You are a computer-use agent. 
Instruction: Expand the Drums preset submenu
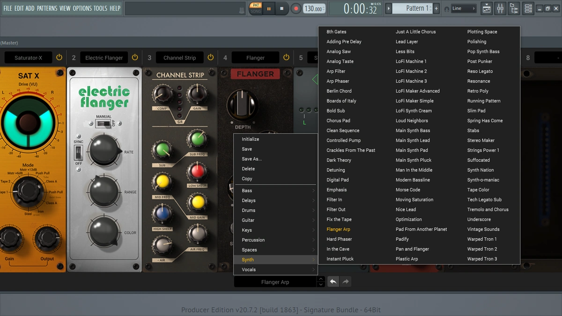[276, 210]
